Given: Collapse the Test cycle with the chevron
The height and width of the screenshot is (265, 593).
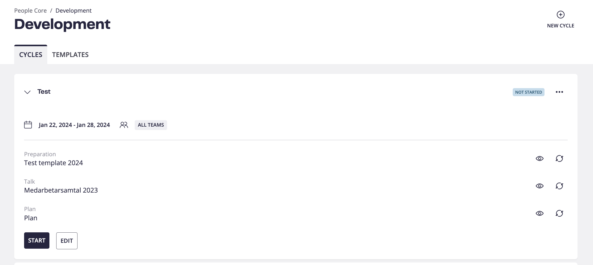Looking at the screenshot, I should pyautogui.click(x=27, y=92).
